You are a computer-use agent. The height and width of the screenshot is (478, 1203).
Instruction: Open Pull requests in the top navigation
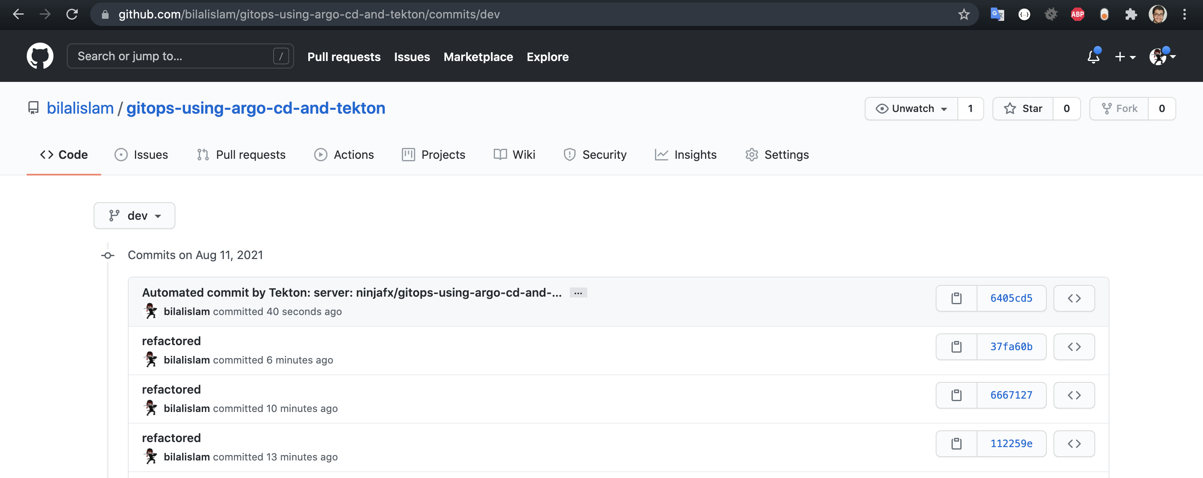[x=344, y=57]
